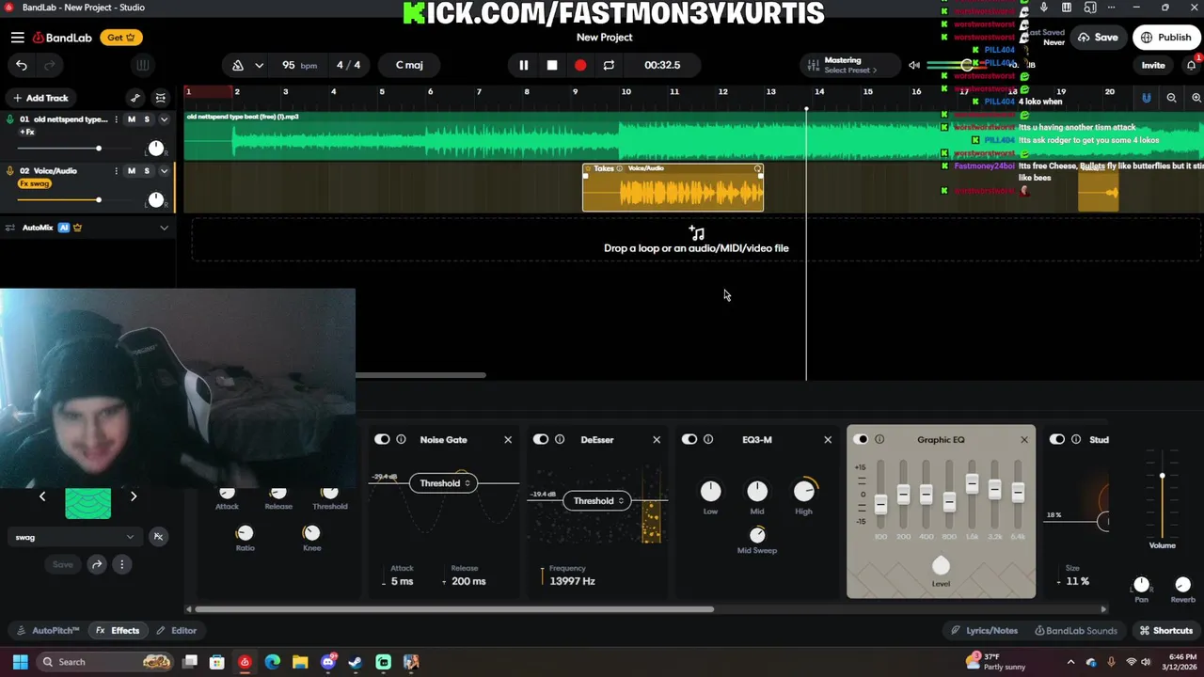The height and width of the screenshot is (677, 1204).
Task: Expand track 01 options chevron
Action: coord(164,119)
